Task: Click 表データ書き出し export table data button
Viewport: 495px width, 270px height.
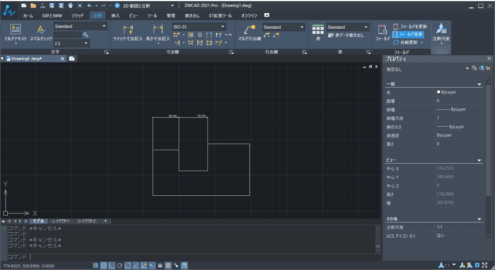Action: (346, 35)
